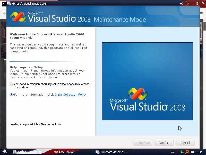The height and width of the screenshot is (155, 206).
Task: Open the keyboard icon in the system tray
Action: coord(173,152)
